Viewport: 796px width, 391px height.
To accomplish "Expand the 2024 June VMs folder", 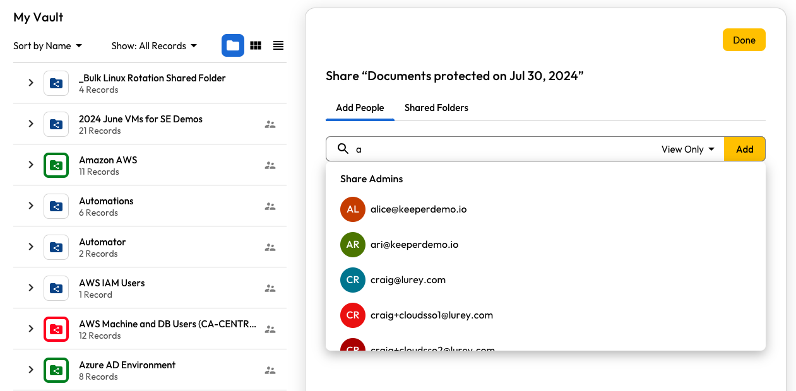I will pyautogui.click(x=30, y=124).
